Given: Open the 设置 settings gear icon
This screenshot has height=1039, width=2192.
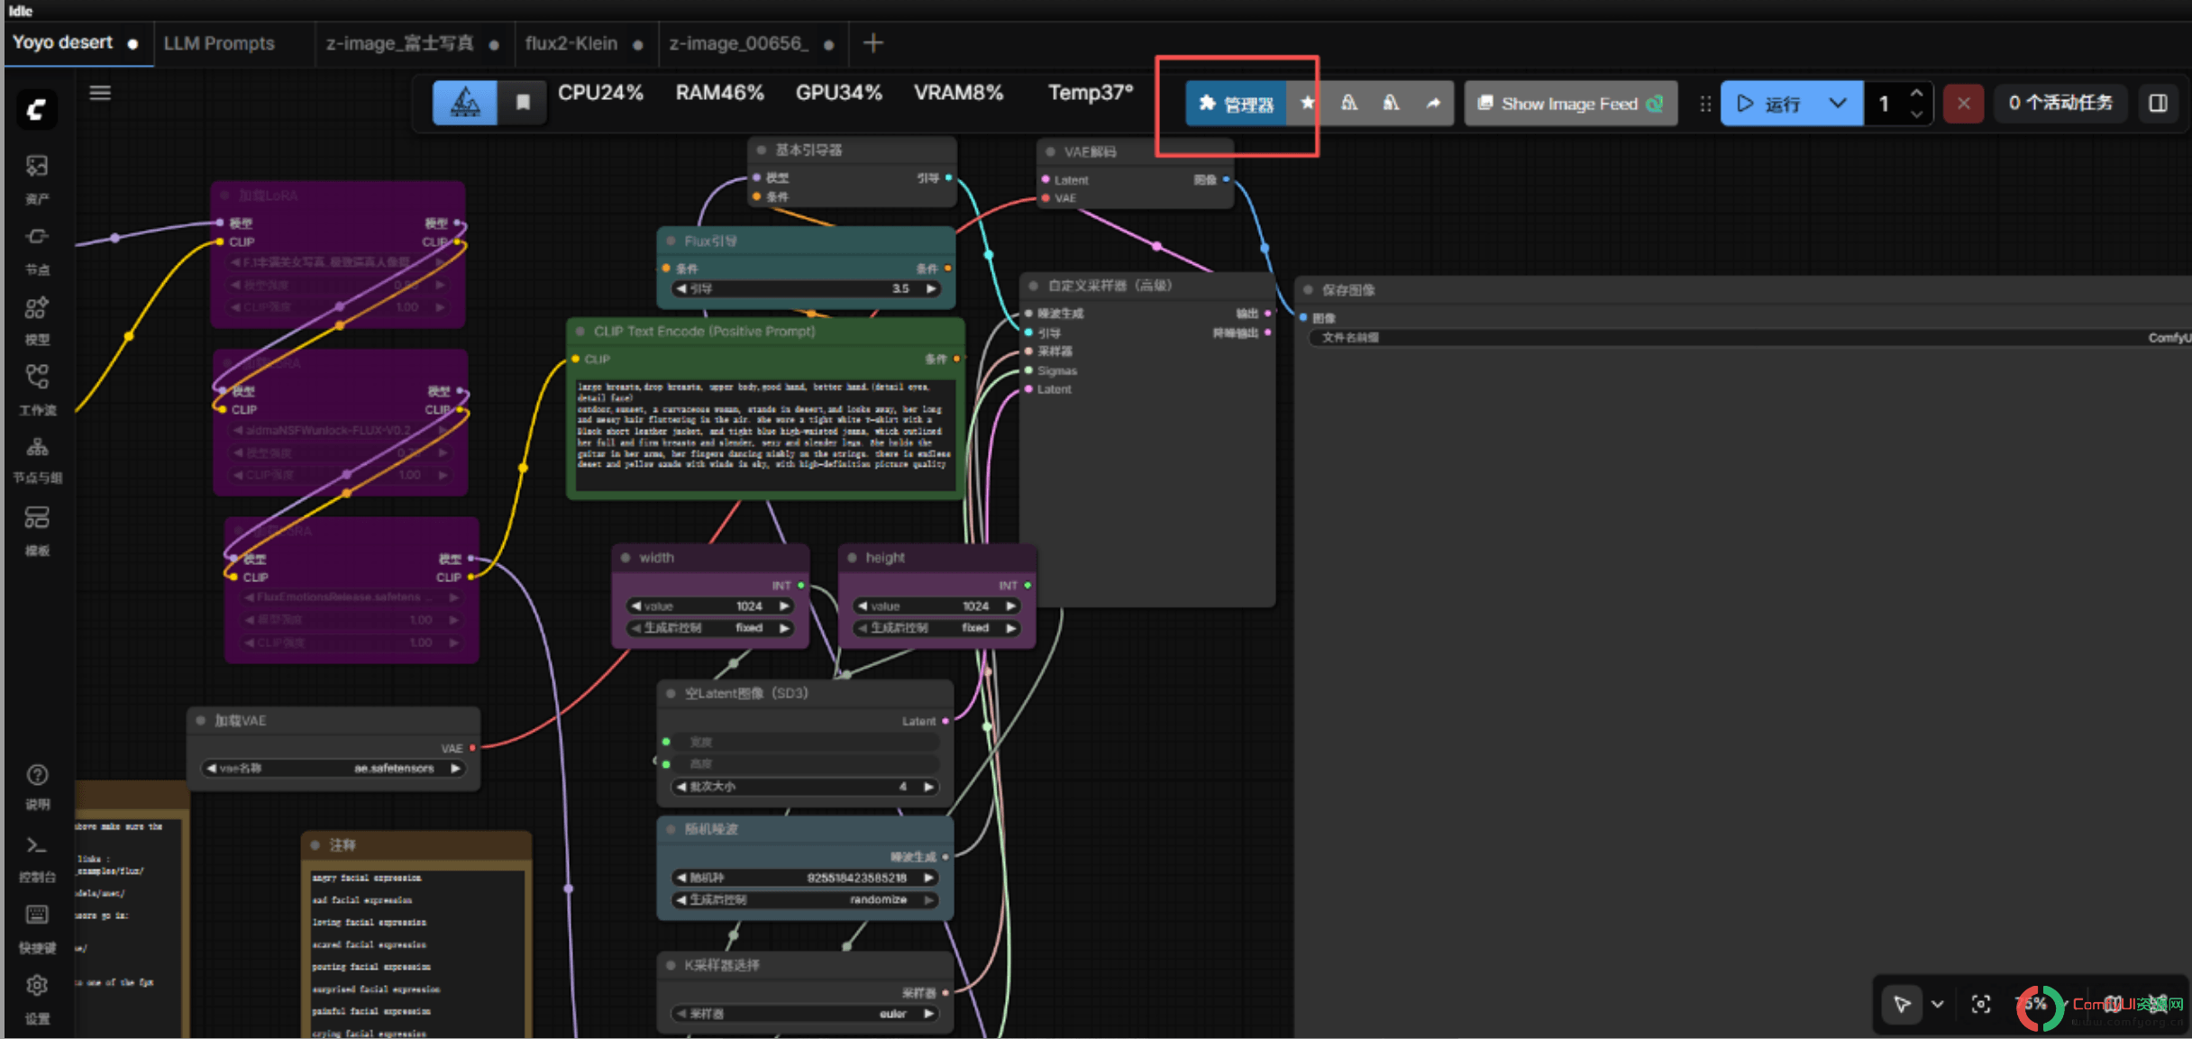Looking at the screenshot, I should [x=37, y=998].
